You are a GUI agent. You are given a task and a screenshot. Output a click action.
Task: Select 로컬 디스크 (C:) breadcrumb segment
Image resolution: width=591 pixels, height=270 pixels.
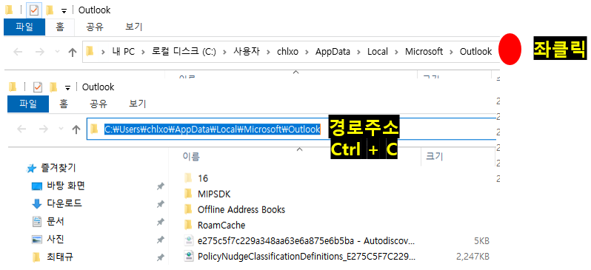(x=184, y=52)
